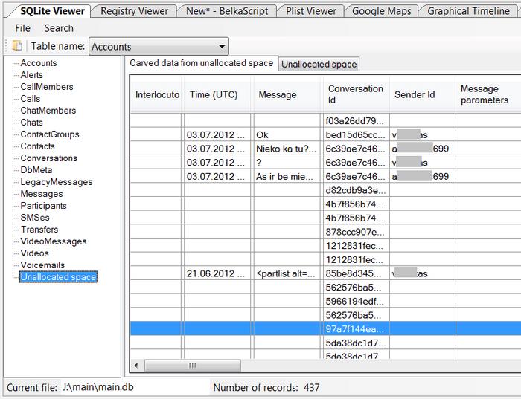Open the Search menu
Viewport: 521px width, 399px height.
(59, 28)
